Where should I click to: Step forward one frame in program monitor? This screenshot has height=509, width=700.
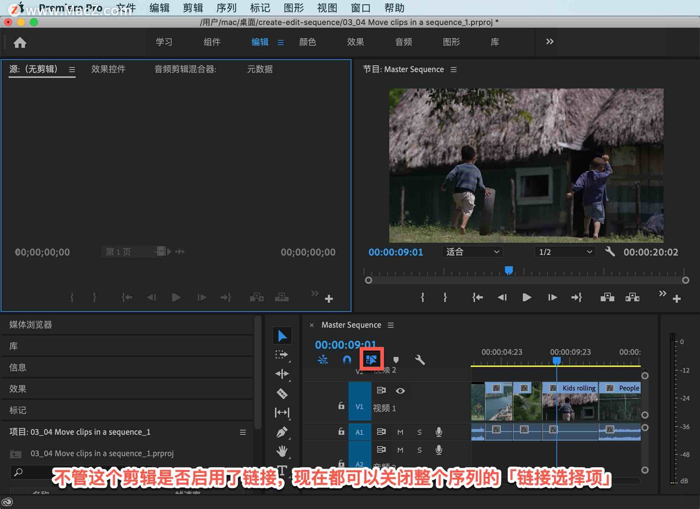(x=552, y=298)
